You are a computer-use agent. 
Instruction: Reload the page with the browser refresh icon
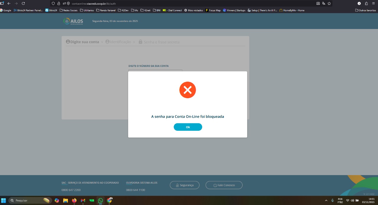tap(23, 4)
